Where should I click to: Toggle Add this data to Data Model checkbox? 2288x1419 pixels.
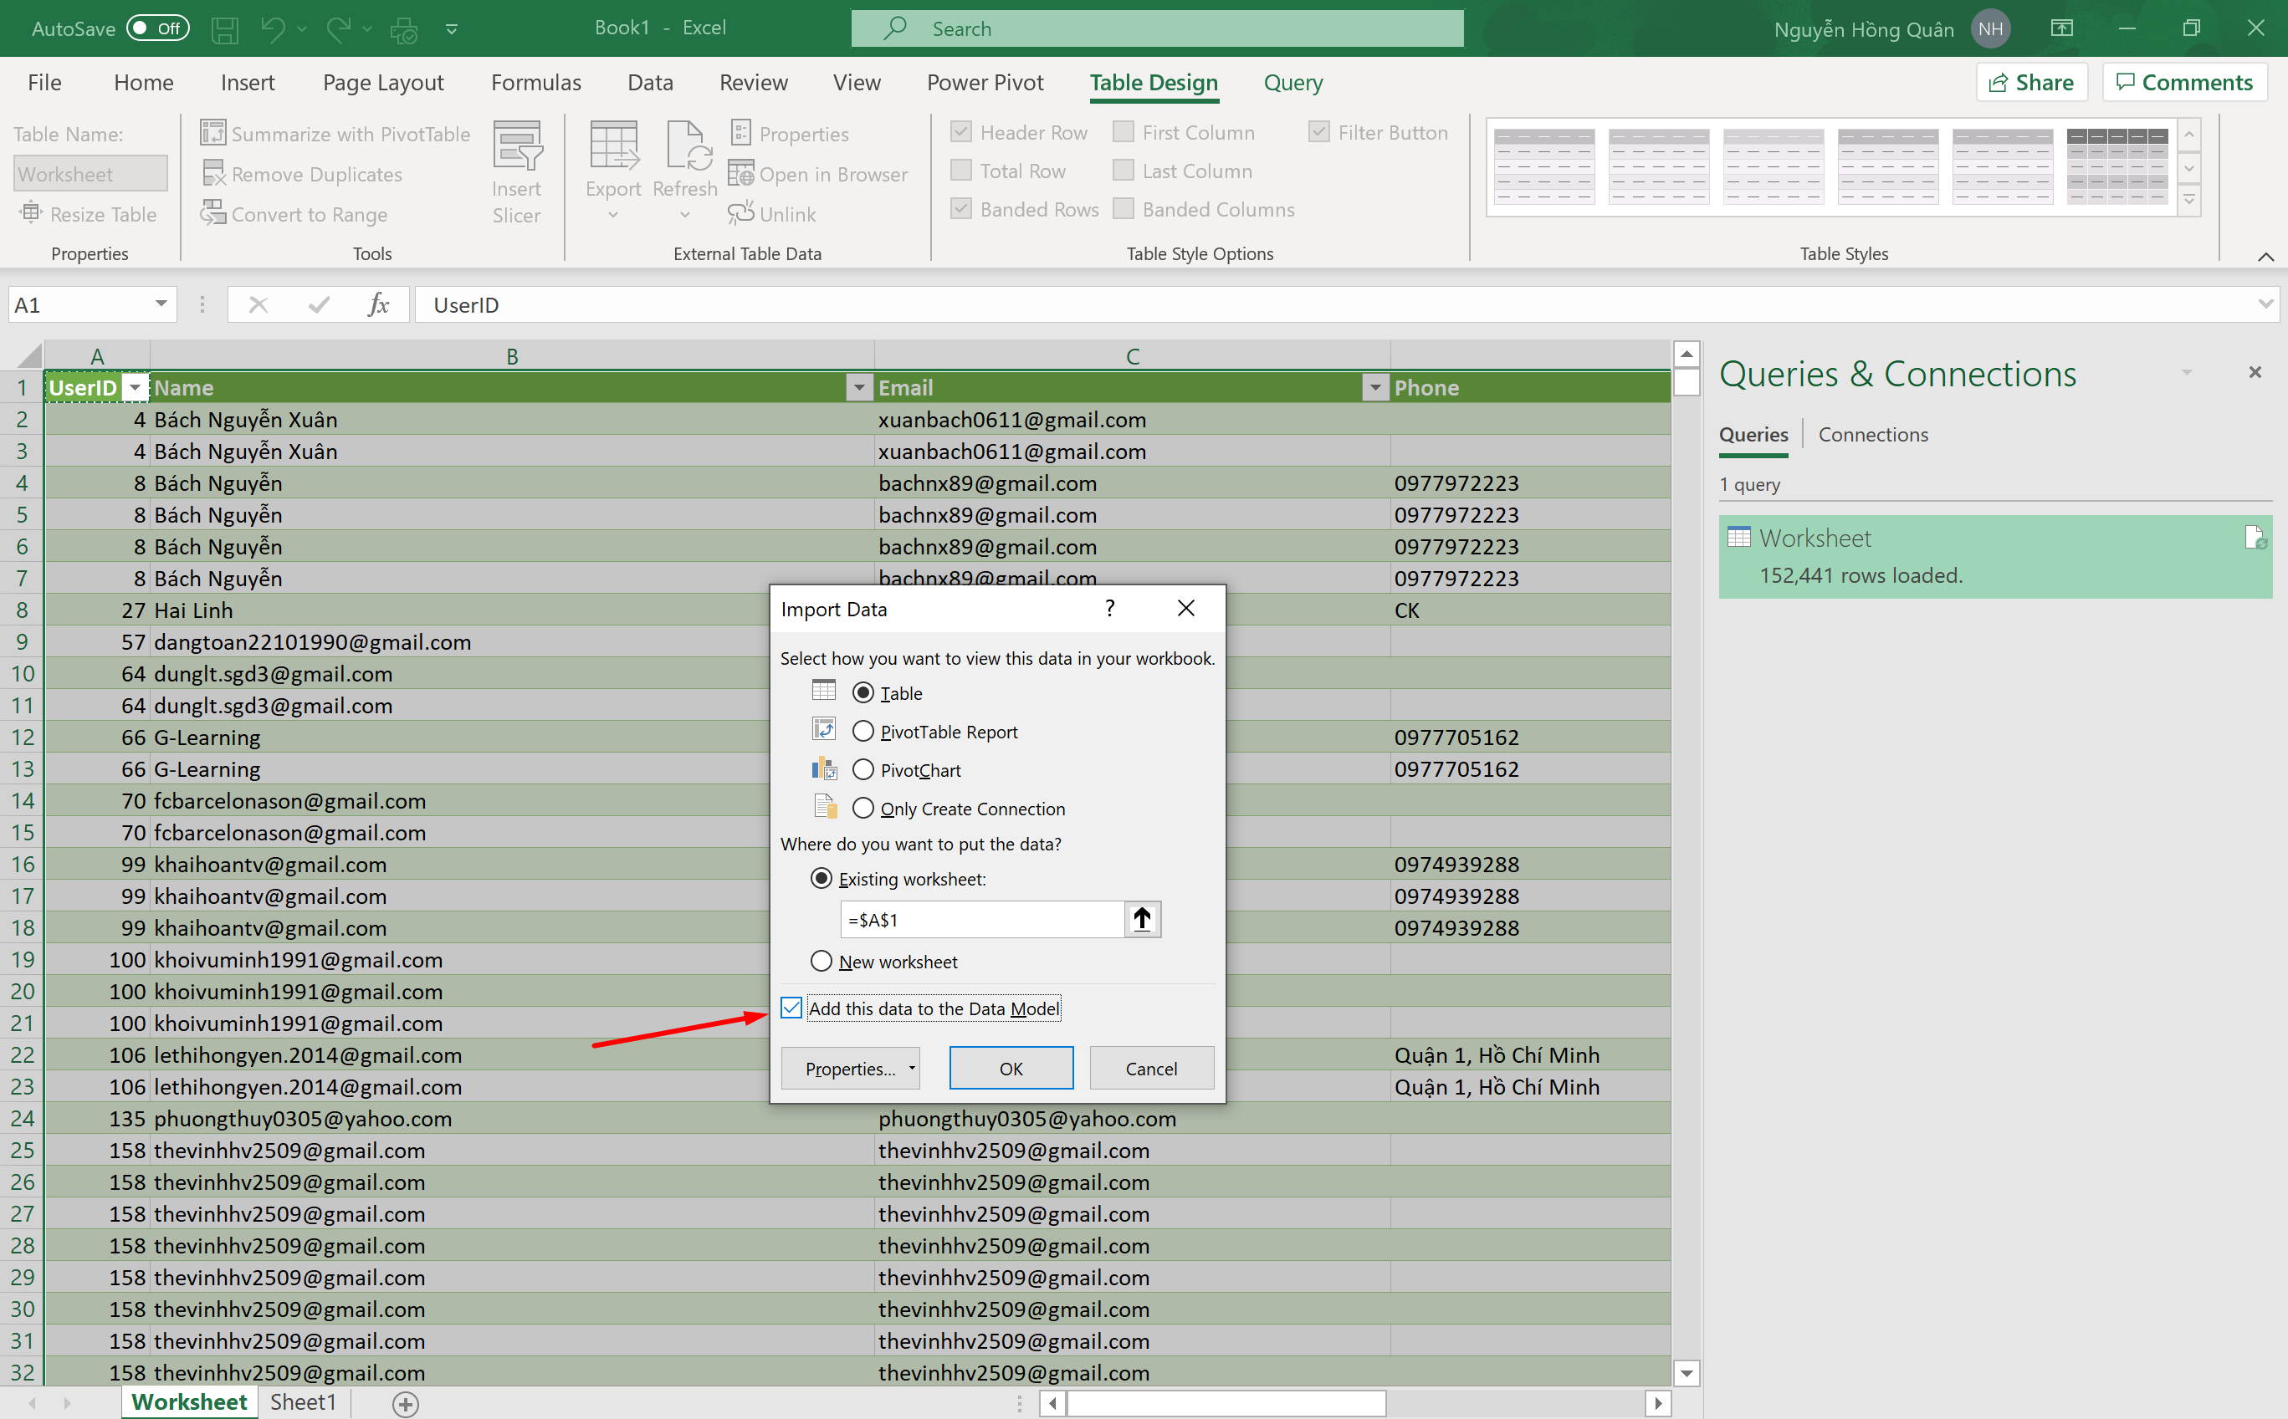pos(791,1008)
